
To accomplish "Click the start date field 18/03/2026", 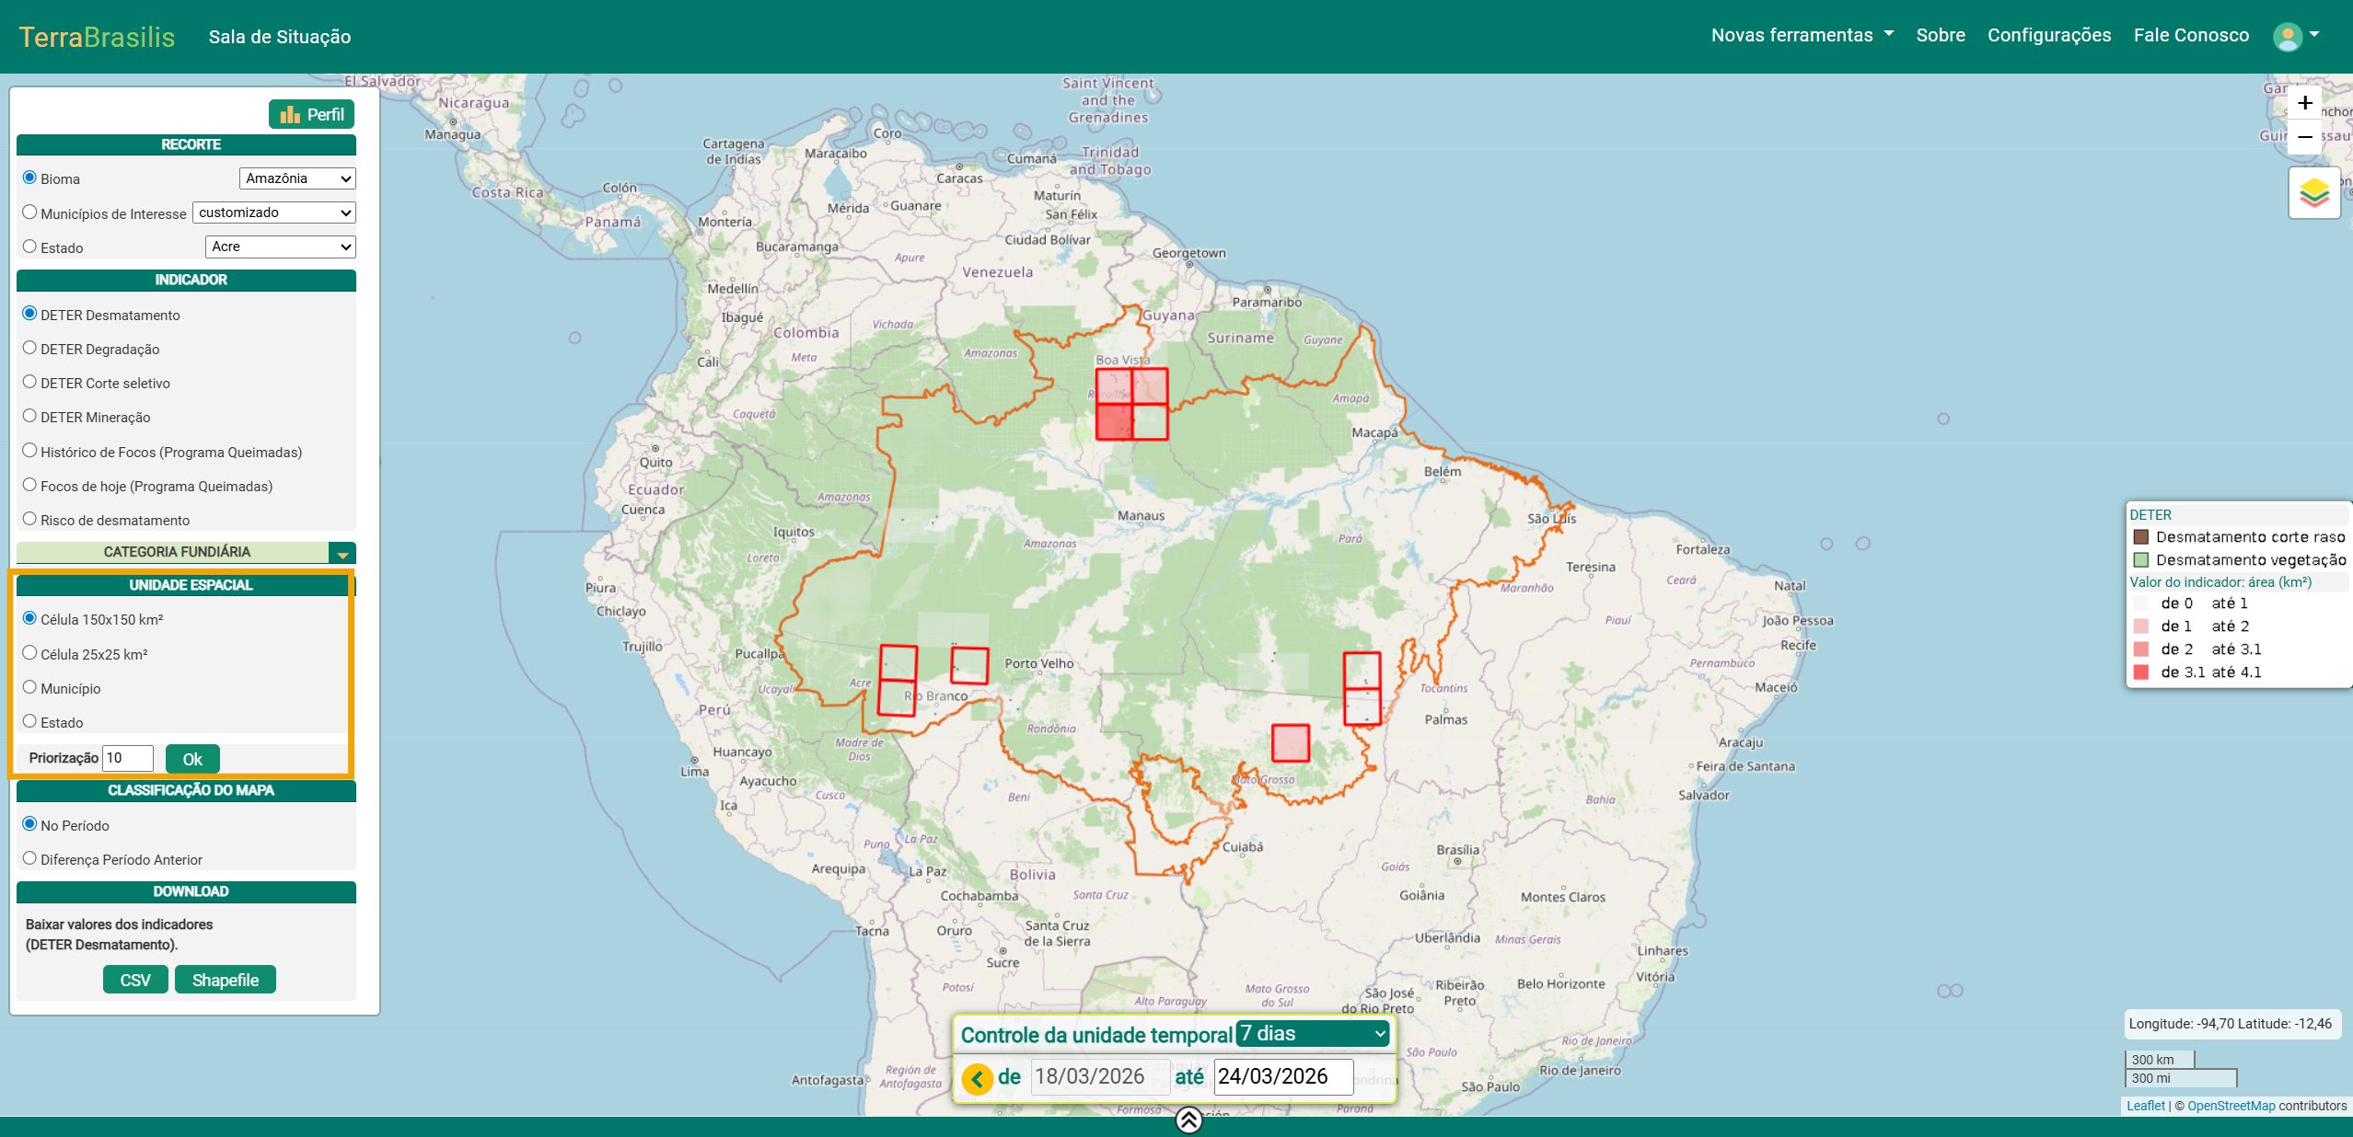I will [1100, 1077].
